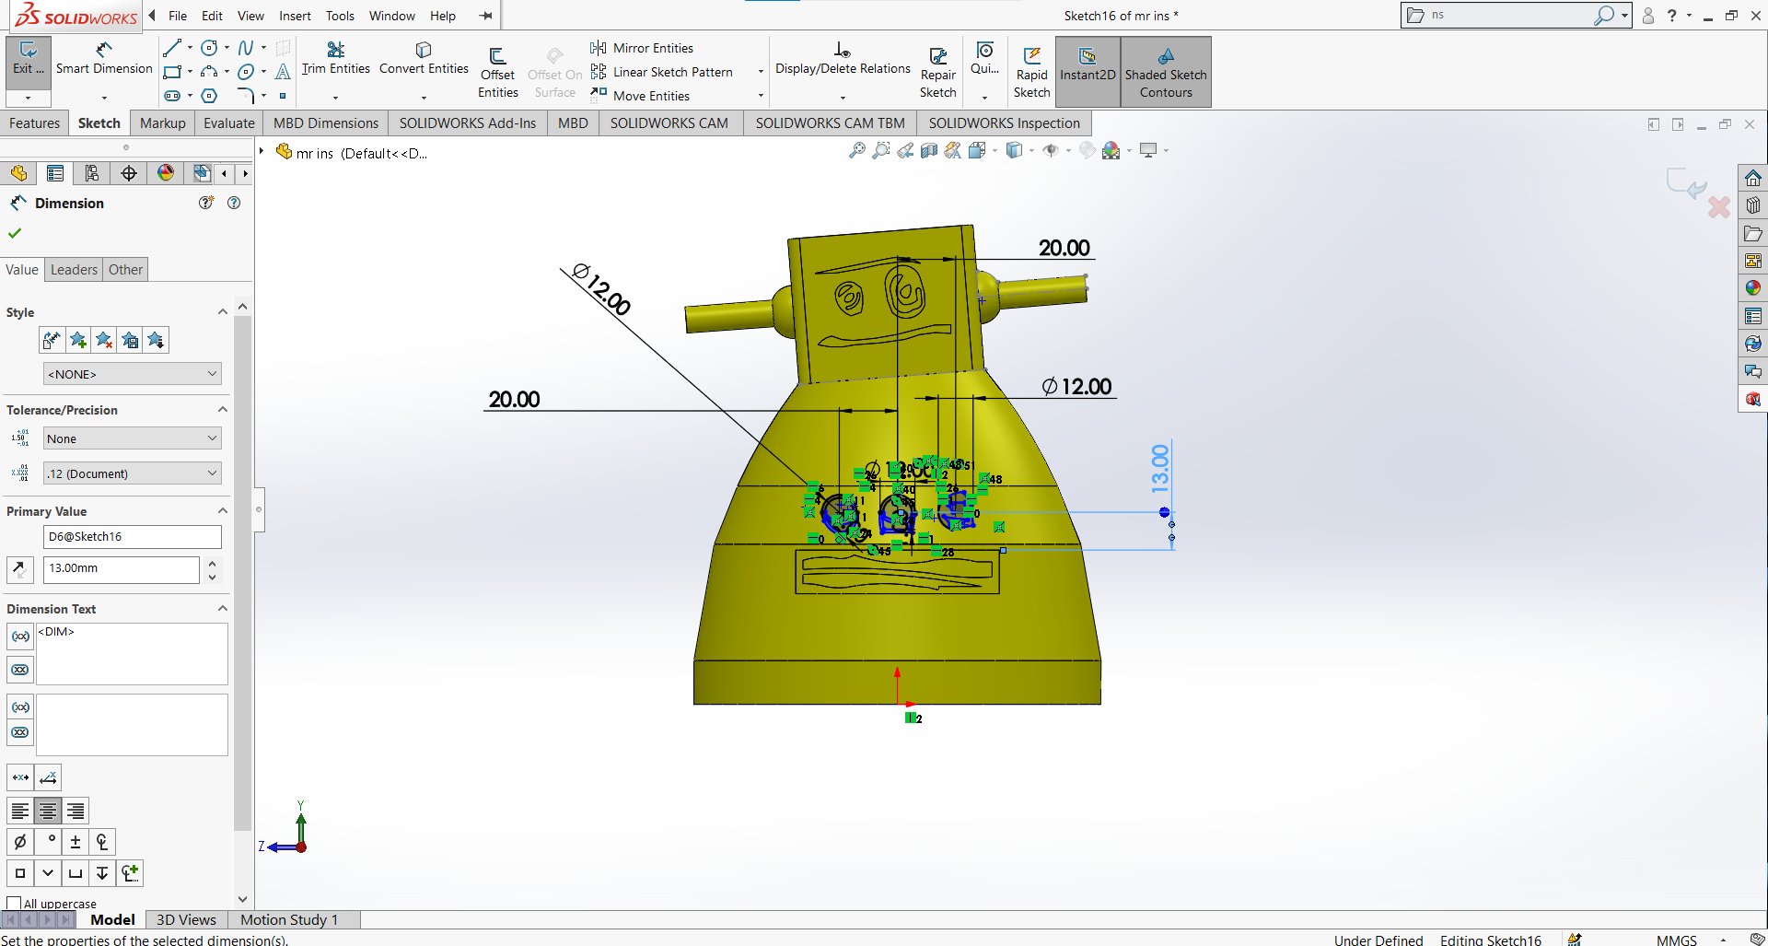The width and height of the screenshot is (1768, 946).
Task: Enable the All uppercase checkbox
Action: click(13, 903)
